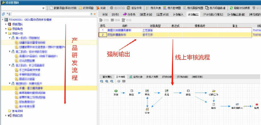Click the refresh icon above project tree
Screen dimensions: 261x125
tap(3, 14)
